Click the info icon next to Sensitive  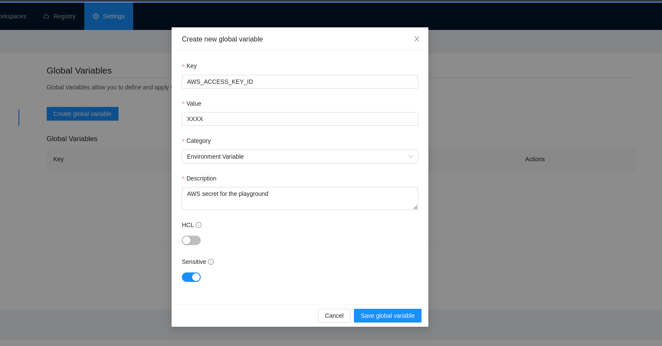[211, 262]
